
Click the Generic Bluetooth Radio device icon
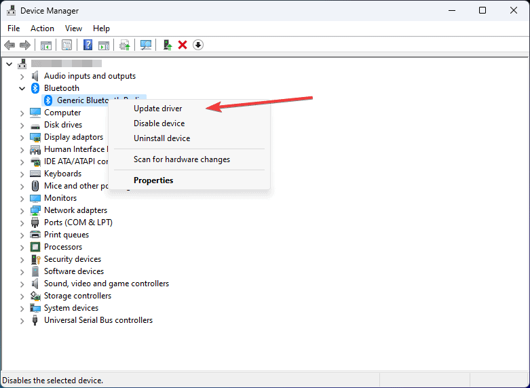click(x=48, y=100)
